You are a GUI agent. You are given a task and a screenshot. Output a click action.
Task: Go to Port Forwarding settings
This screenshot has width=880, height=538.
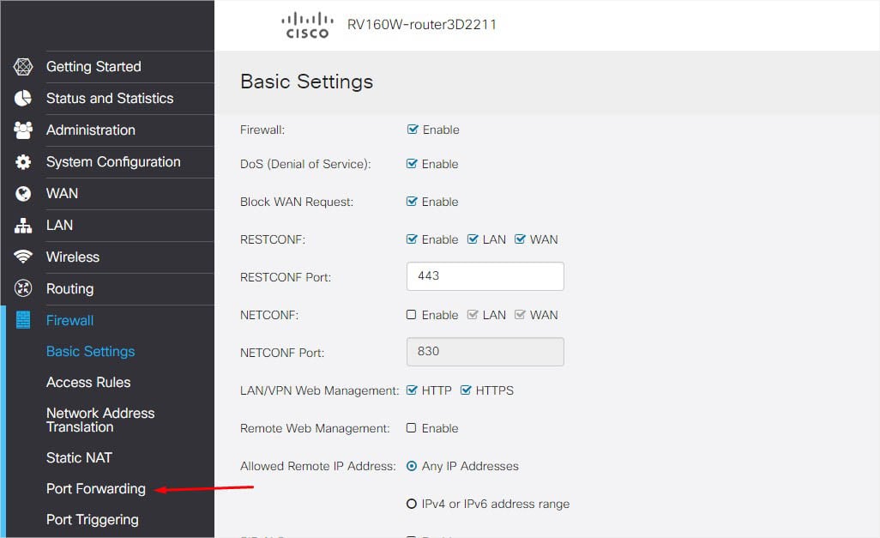(x=95, y=488)
